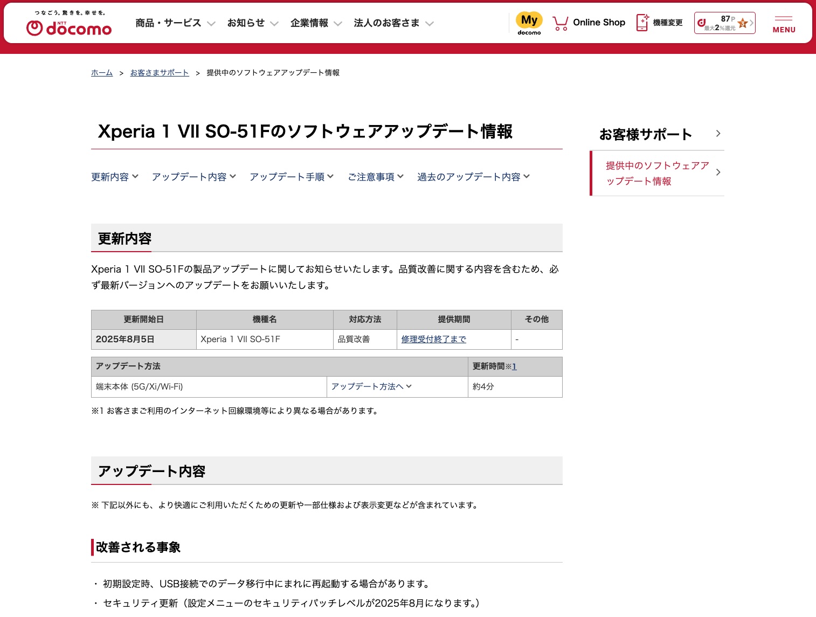Open the MENU hamburger icon
The height and width of the screenshot is (617, 816).
pyautogui.click(x=784, y=24)
